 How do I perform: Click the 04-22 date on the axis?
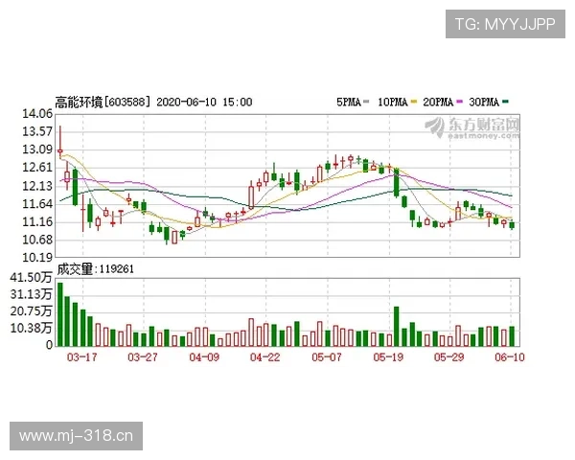264,356
